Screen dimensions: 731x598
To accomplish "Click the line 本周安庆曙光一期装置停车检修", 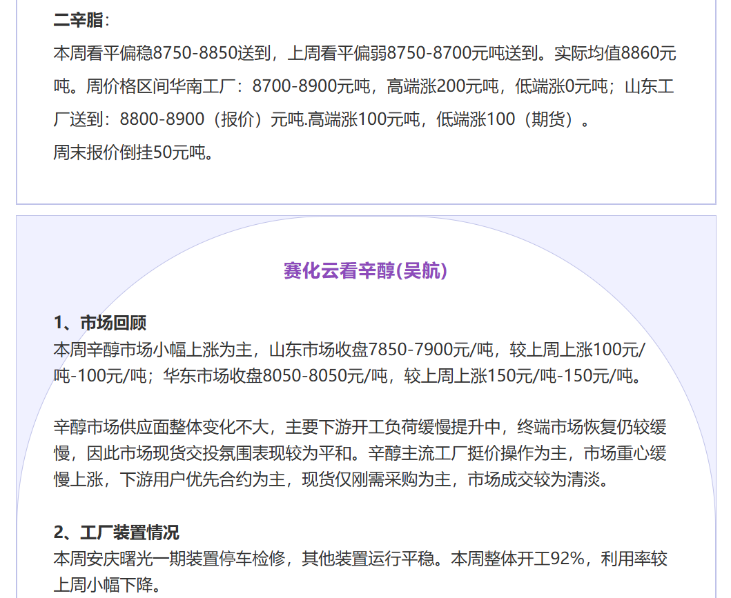I will tap(360, 559).
